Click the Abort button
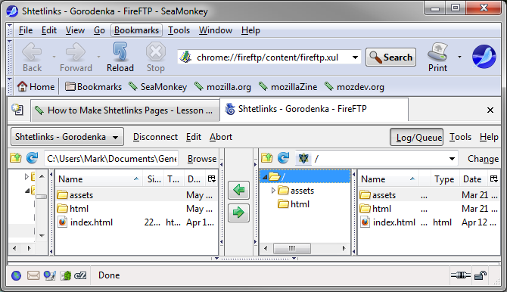 [x=221, y=137]
